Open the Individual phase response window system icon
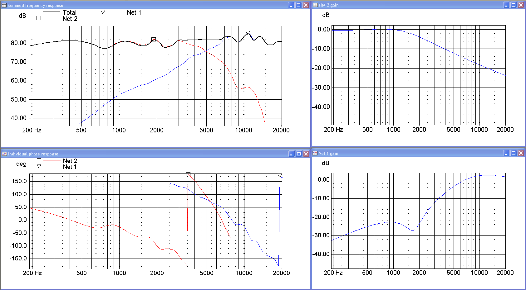Image resolution: width=526 pixels, height=290 pixels. tap(4, 154)
